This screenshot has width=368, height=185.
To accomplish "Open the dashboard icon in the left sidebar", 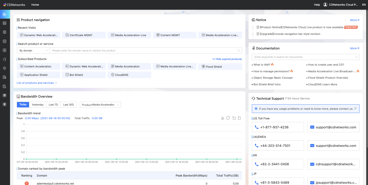I will click(5, 14).
